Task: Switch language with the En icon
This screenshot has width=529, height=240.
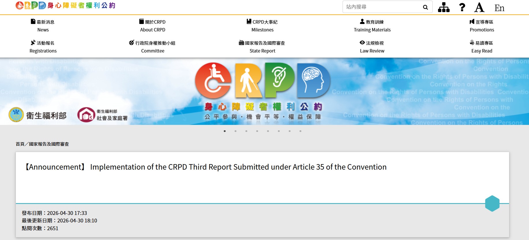Action: (x=499, y=8)
